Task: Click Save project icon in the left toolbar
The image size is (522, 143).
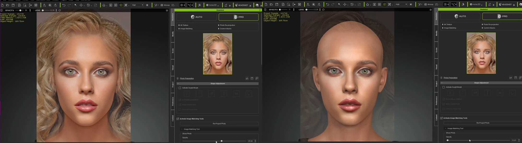Action: (13, 5)
